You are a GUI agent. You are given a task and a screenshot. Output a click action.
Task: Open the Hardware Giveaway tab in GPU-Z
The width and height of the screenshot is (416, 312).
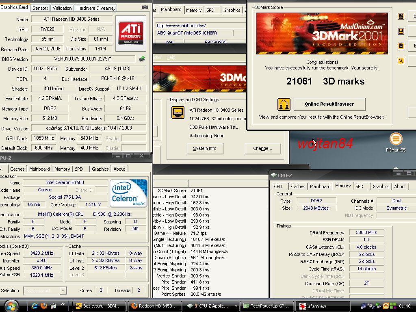96,8
